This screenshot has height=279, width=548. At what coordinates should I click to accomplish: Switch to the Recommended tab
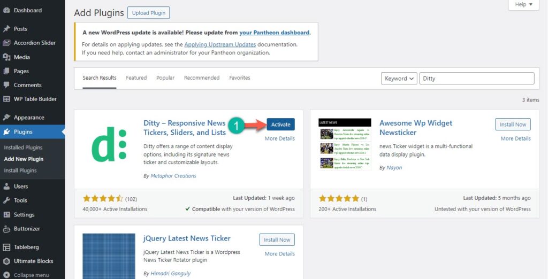(x=202, y=78)
